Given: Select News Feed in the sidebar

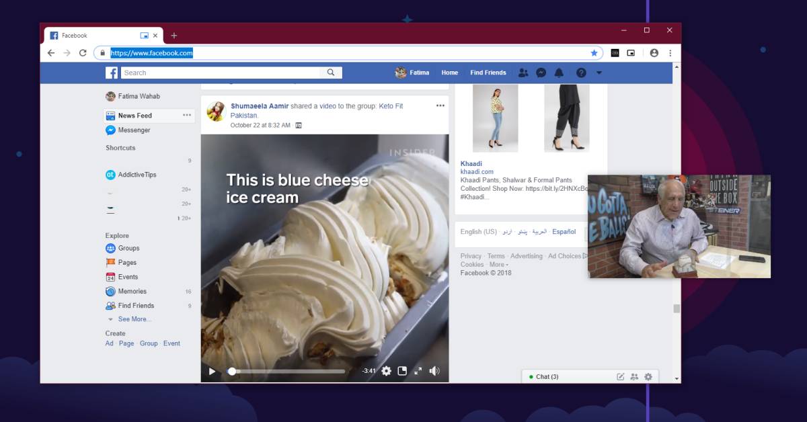Looking at the screenshot, I should [x=149, y=116].
